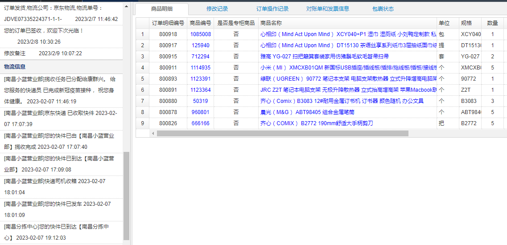Click specification cell B3083

470,101
